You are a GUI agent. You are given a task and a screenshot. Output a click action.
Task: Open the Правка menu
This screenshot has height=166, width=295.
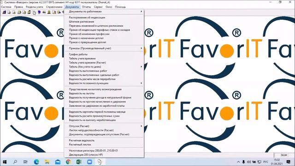(x=18, y=7)
